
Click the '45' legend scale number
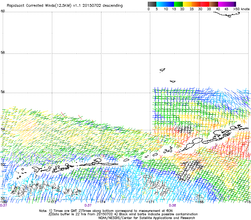(x=226, y=9)
